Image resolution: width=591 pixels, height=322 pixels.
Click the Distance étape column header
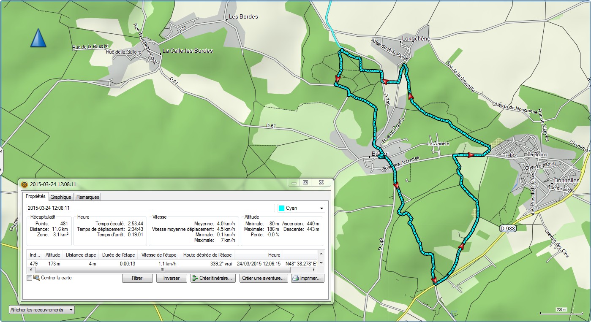coord(81,255)
